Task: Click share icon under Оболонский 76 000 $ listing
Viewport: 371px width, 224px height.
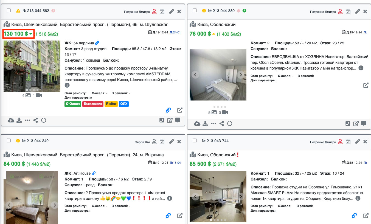Action: (221, 124)
